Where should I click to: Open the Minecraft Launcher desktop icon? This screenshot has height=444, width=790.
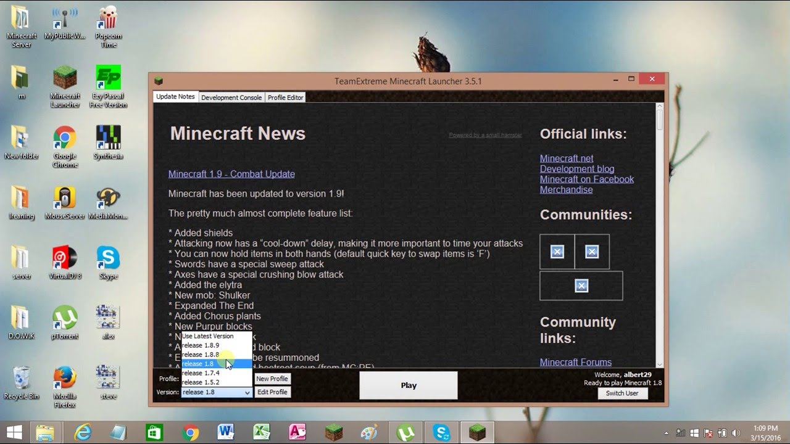65,87
